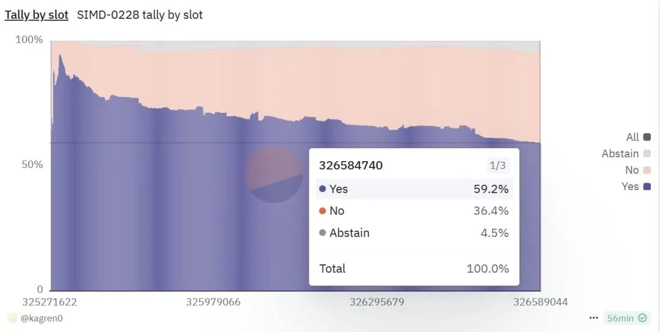Viewport: 660px width, 332px height.
Task: Open the "Tally by slot" title link
Action: click(x=37, y=15)
